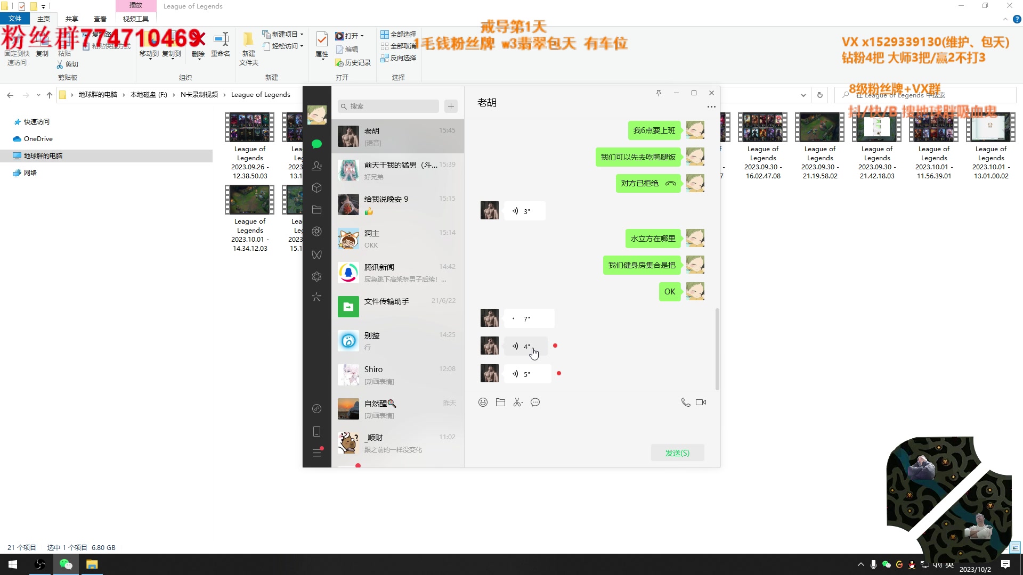The image size is (1023, 575).
Task: Open WeChat mini programs icon
Action: (316, 408)
